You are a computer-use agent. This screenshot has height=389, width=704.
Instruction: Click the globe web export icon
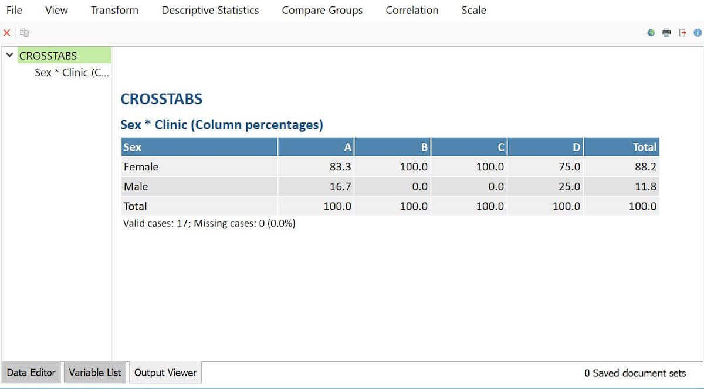tap(651, 33)
